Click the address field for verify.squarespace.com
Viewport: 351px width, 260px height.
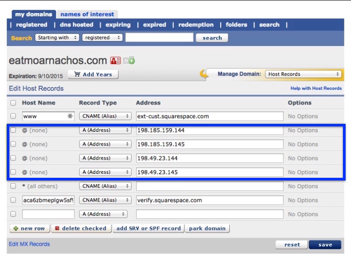tap(210, 200)
